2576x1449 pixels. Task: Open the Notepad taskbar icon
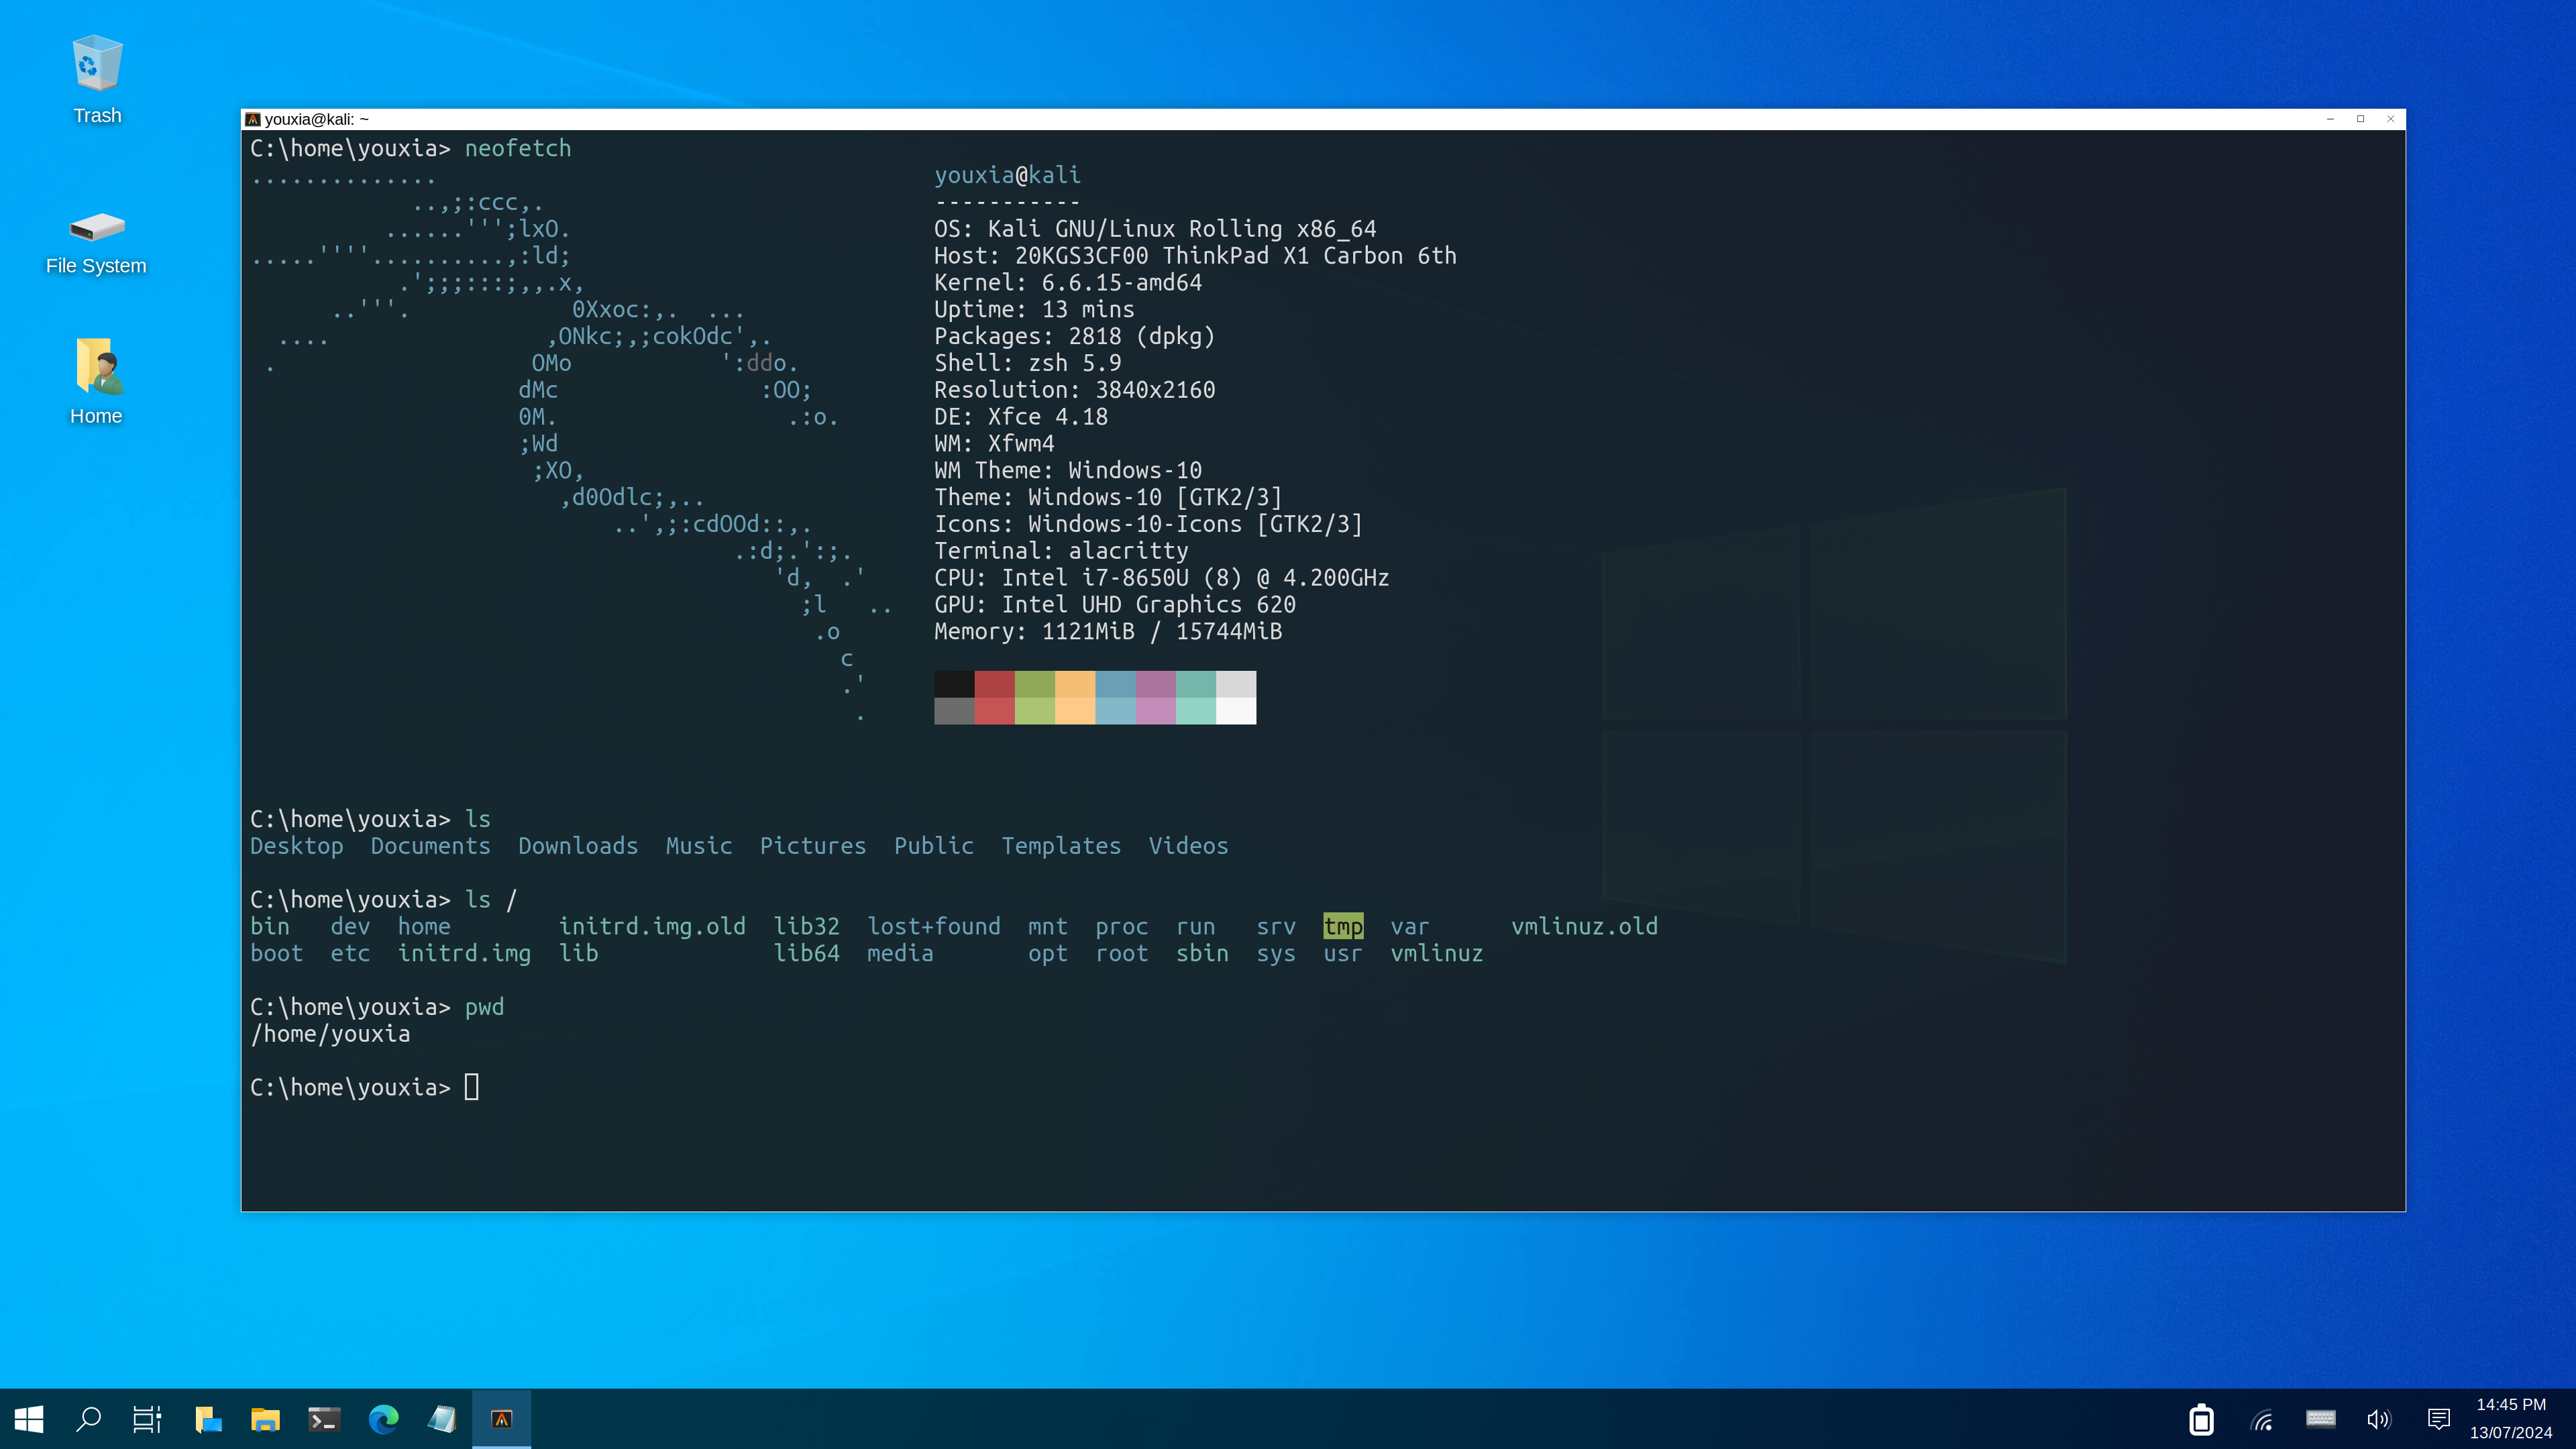[x=442, y=1418]
